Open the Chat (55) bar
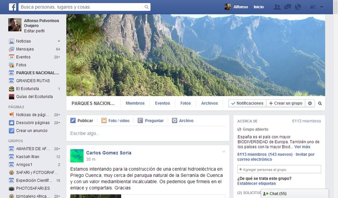The image size is (338, 198). [x=295, y=193]
